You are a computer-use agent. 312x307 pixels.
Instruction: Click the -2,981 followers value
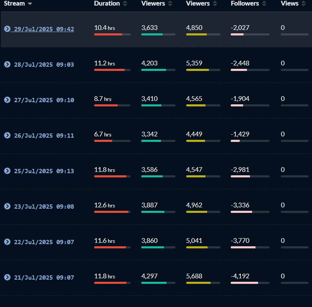click(x=240, y=170)
